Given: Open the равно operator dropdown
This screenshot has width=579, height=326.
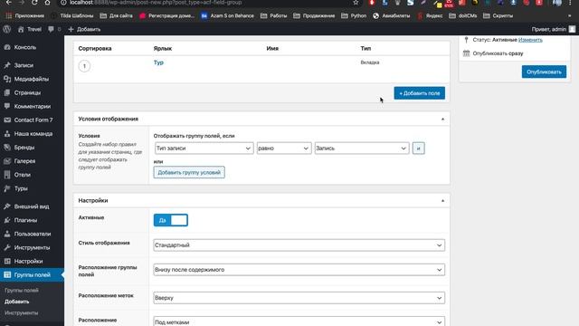Looking at the screenshot, I should (283, 149).
